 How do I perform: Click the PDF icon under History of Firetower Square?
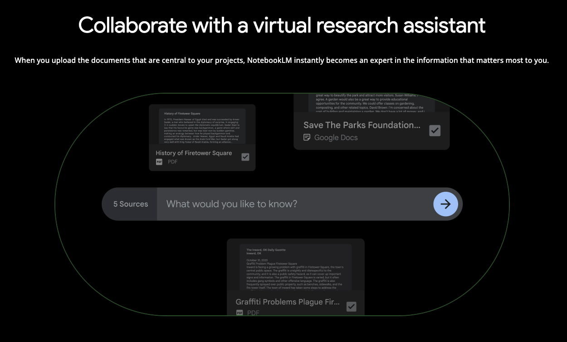point(159,162)
